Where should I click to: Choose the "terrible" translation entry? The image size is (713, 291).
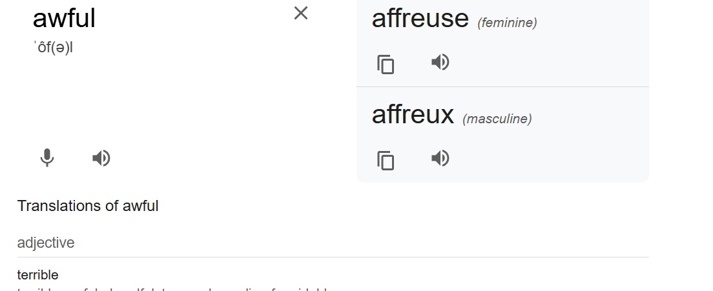[37, 275]
